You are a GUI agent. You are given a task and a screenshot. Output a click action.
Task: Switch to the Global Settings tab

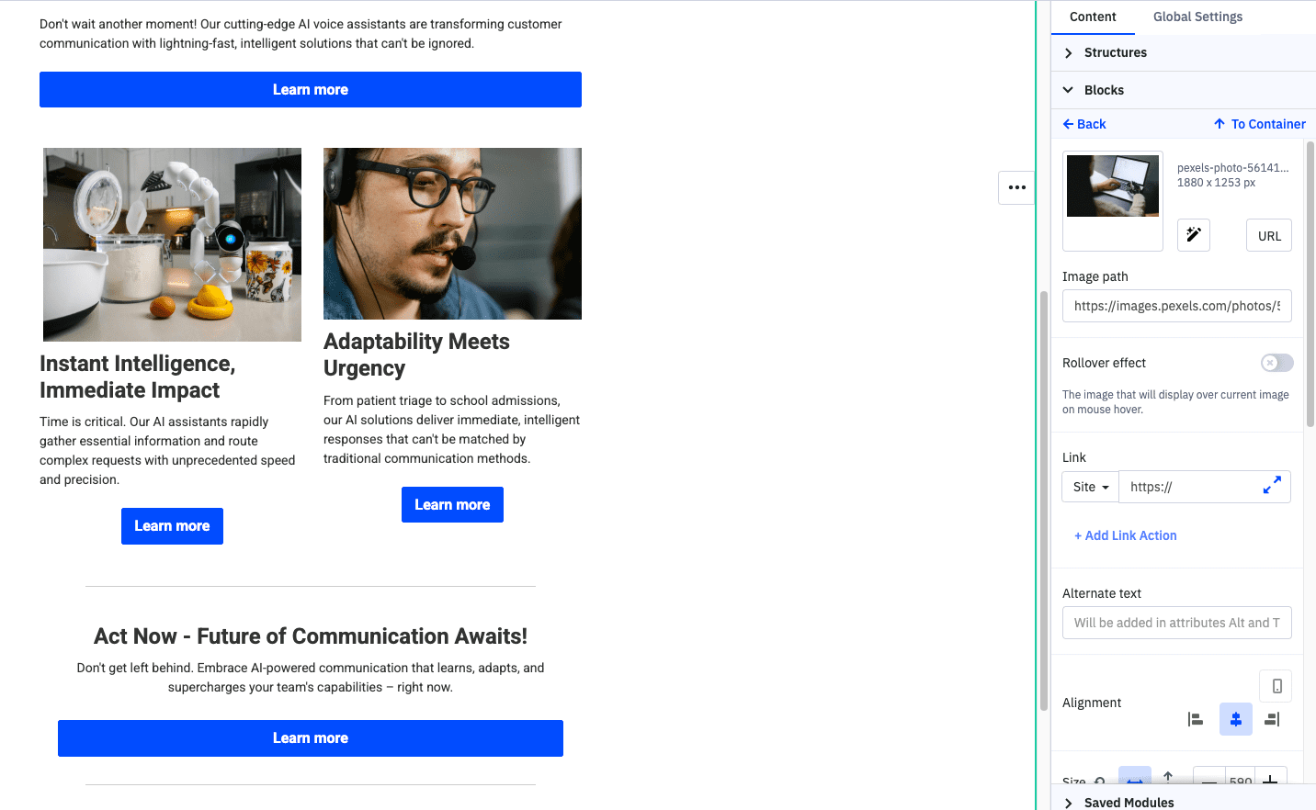pos(1197,17)
